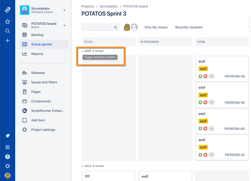251x181 pixels.
Task: Open the app switcher grid icon
Action: (x=7, y=147)
